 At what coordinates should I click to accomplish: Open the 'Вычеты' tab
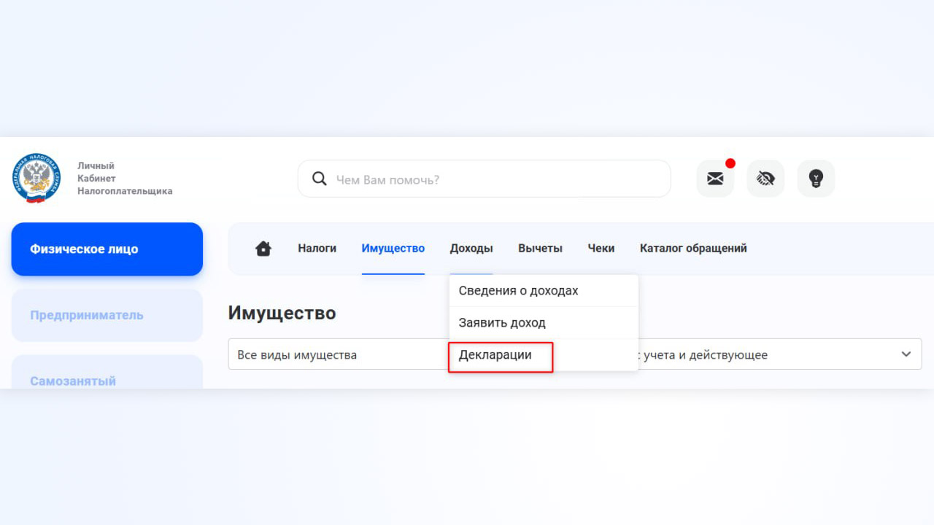540,249
